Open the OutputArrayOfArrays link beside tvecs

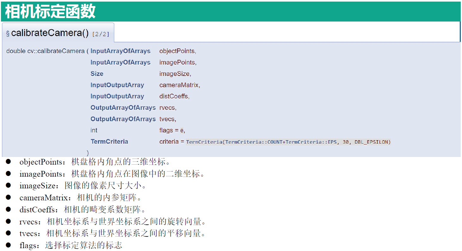click(x=123, y=119)
